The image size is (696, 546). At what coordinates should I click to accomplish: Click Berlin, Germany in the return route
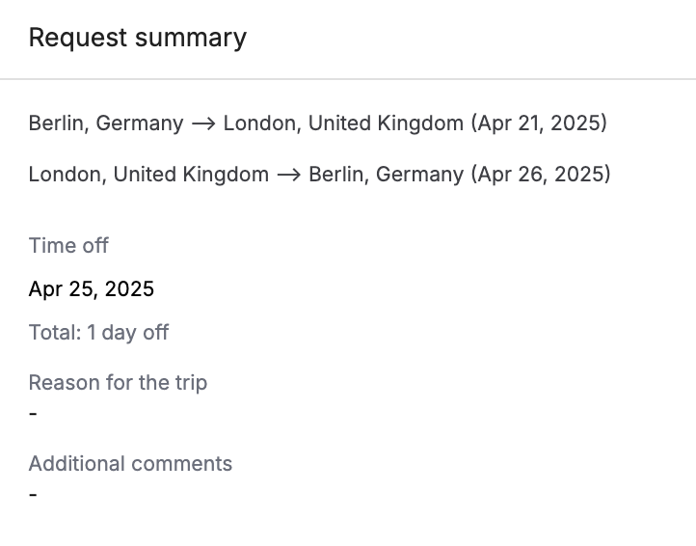click(x=387, y=175)
